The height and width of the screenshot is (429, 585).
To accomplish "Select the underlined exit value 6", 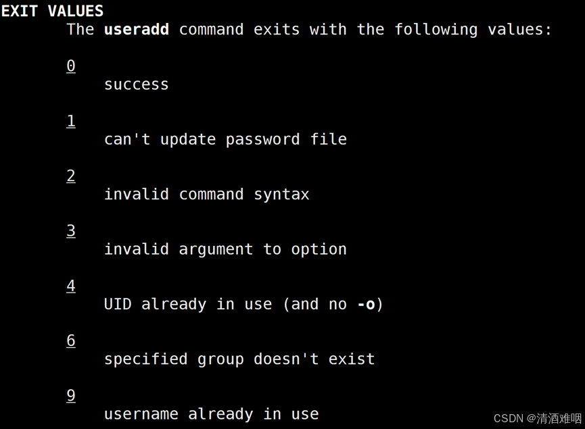I will [71, 341].
